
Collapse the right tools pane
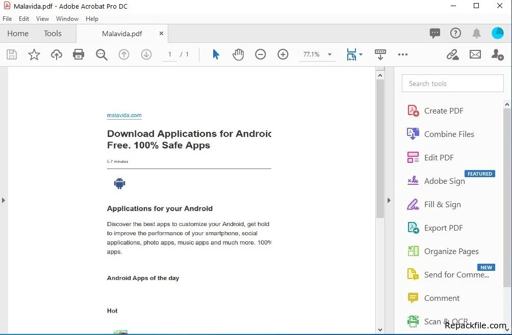(x=389, y=200)
